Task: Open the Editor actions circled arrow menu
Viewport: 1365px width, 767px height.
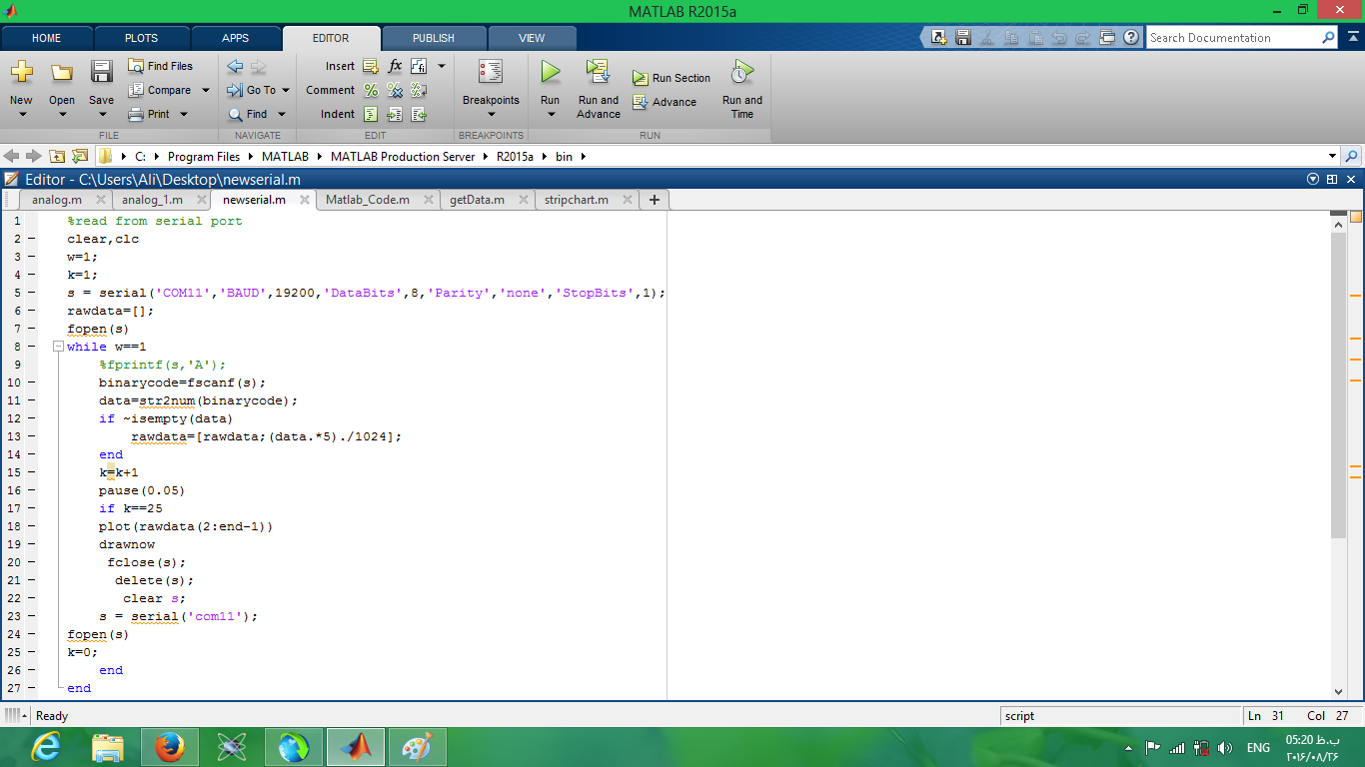Action: tap(1313, 179)
